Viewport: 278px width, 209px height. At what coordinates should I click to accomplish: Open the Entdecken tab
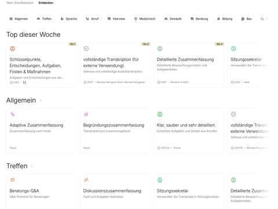[x=46, y=3]
